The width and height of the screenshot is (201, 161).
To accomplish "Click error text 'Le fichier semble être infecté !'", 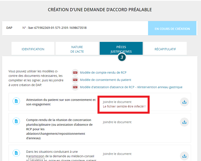I will pyautogui.click(x=124, y=106).
